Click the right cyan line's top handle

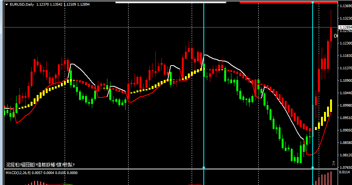(x=313, y=2)
